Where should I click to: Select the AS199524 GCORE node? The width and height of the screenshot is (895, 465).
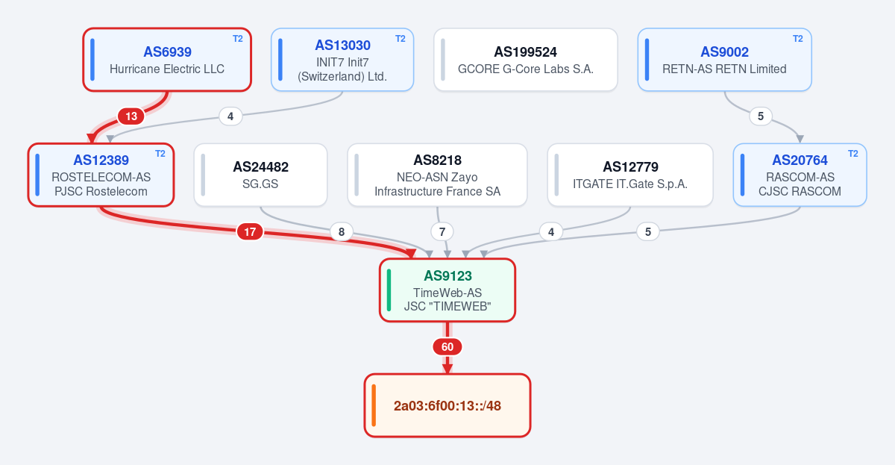(526, 60)
